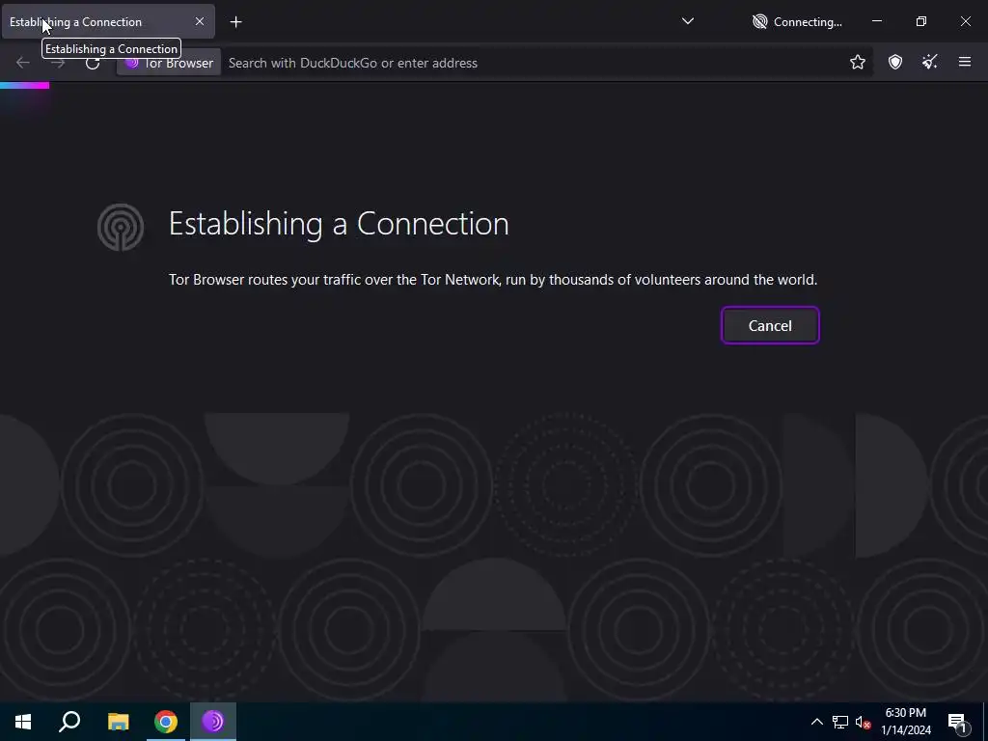
Task: Open the Windows Start menu
Action: pos(23,722)
